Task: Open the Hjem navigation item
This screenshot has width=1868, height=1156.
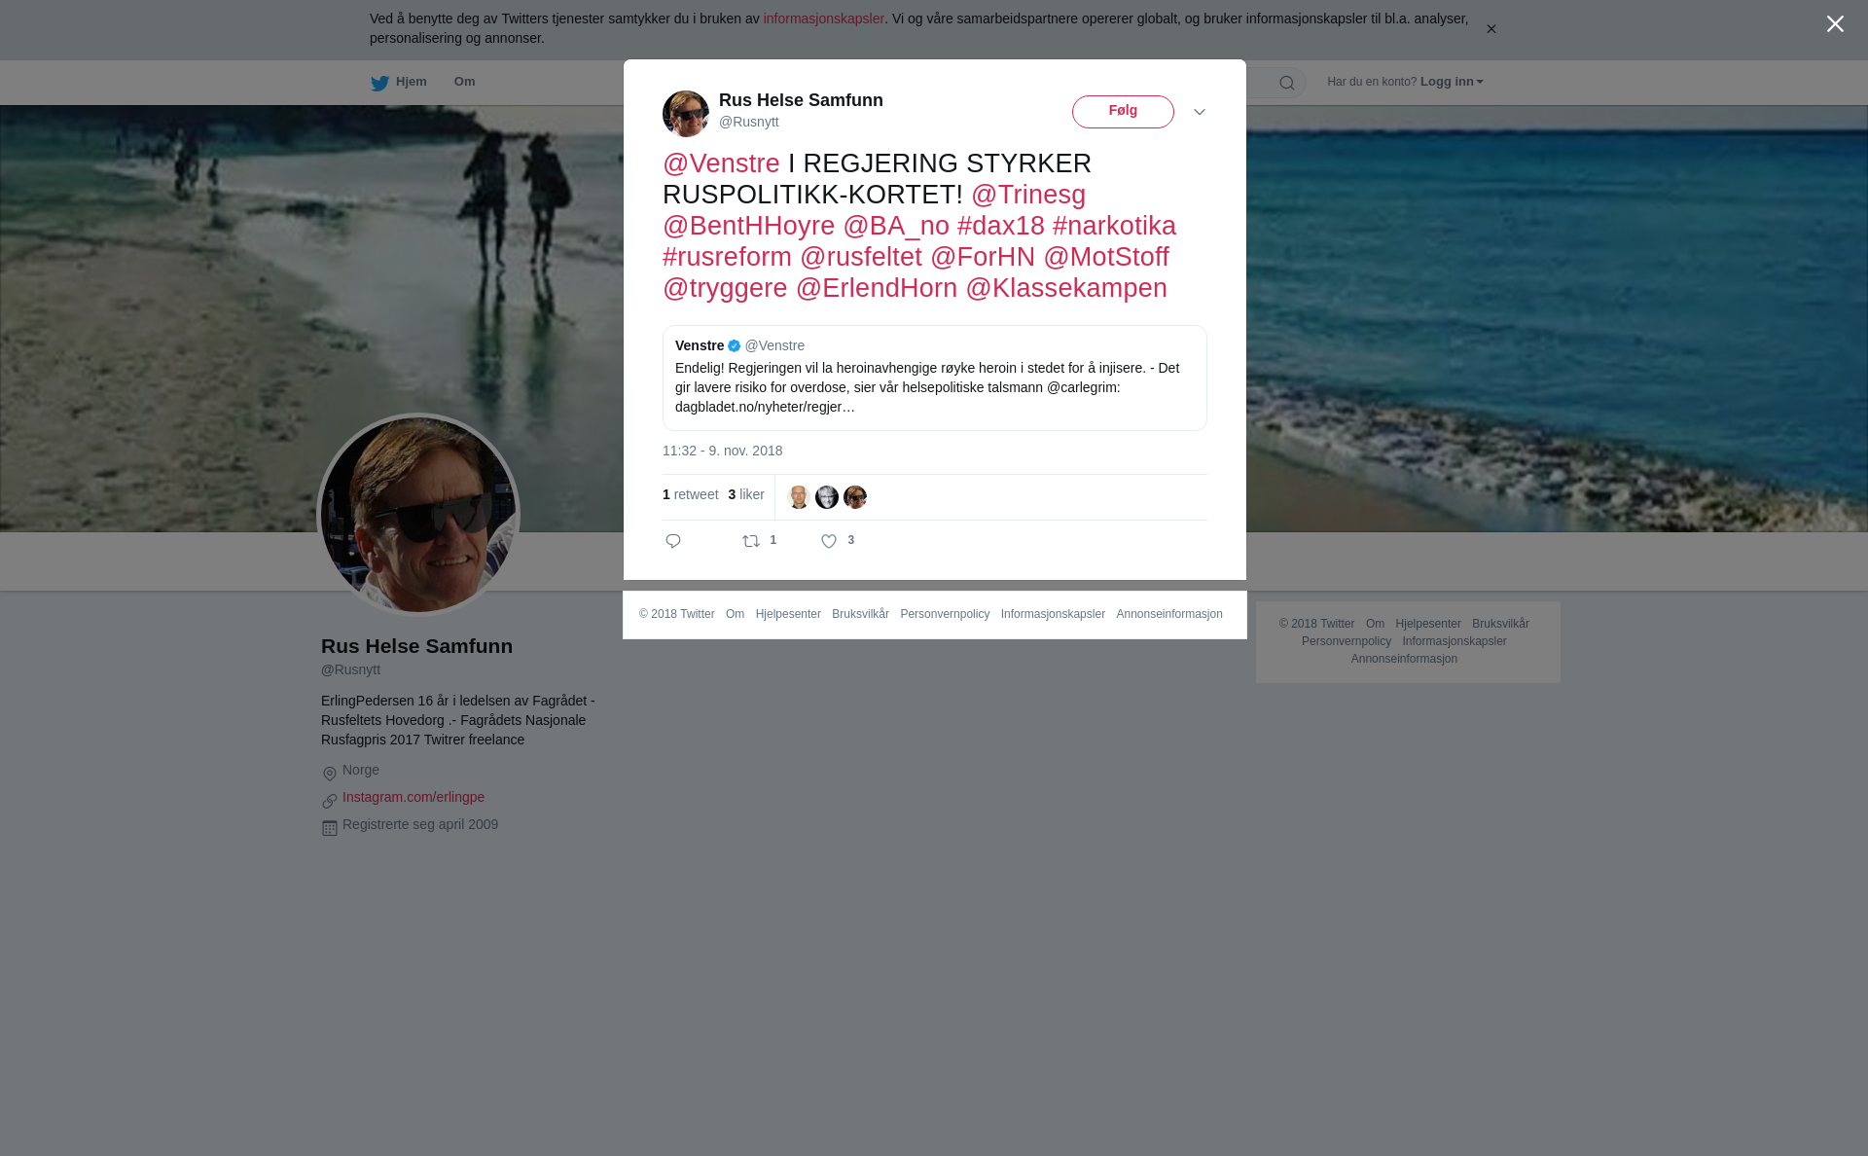Action: [x=399, y=82]
